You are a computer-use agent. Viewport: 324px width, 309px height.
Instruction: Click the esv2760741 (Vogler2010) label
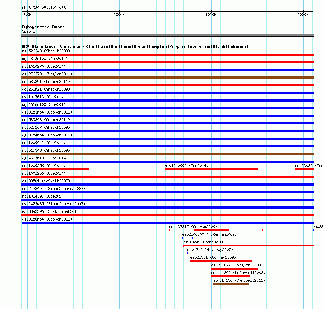(236, 265)
